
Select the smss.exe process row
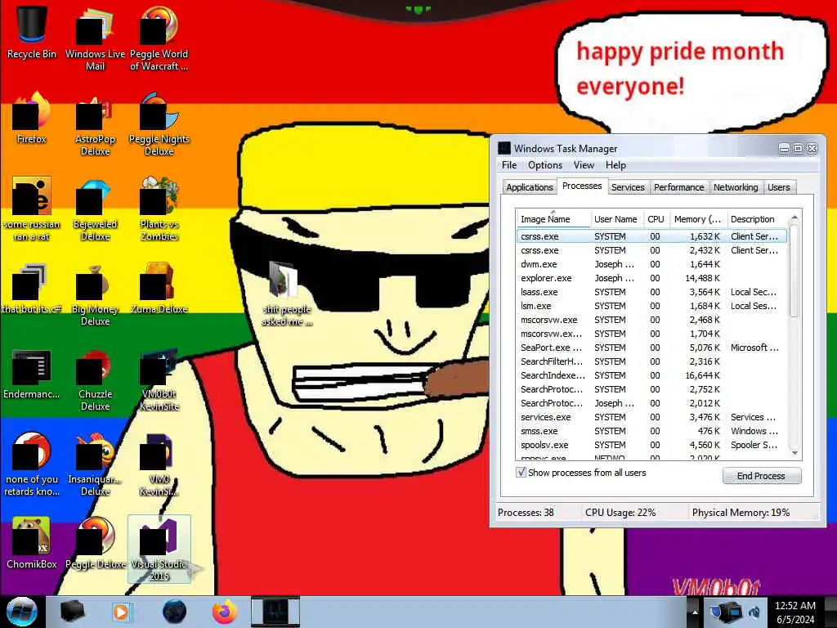click(651, 431)
